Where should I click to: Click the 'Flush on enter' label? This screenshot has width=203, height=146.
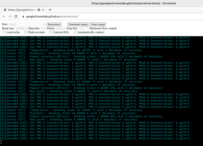coord(37,32)
